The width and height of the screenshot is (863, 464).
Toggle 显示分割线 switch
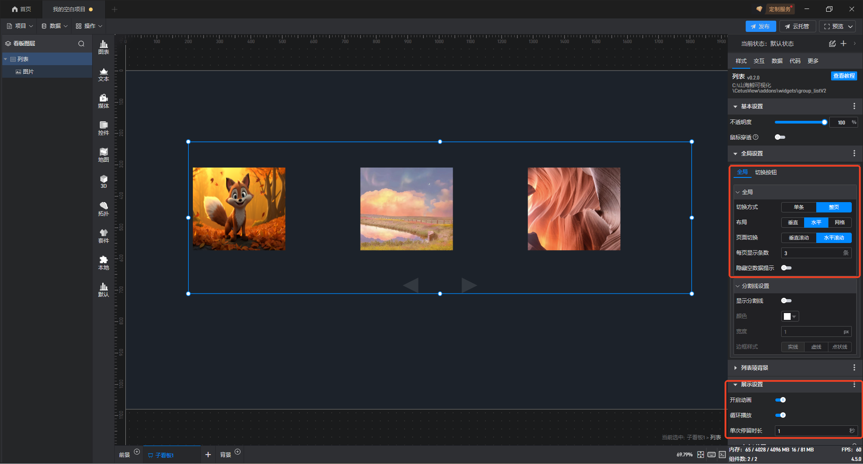pyautogui.click(x=786, y=301)
